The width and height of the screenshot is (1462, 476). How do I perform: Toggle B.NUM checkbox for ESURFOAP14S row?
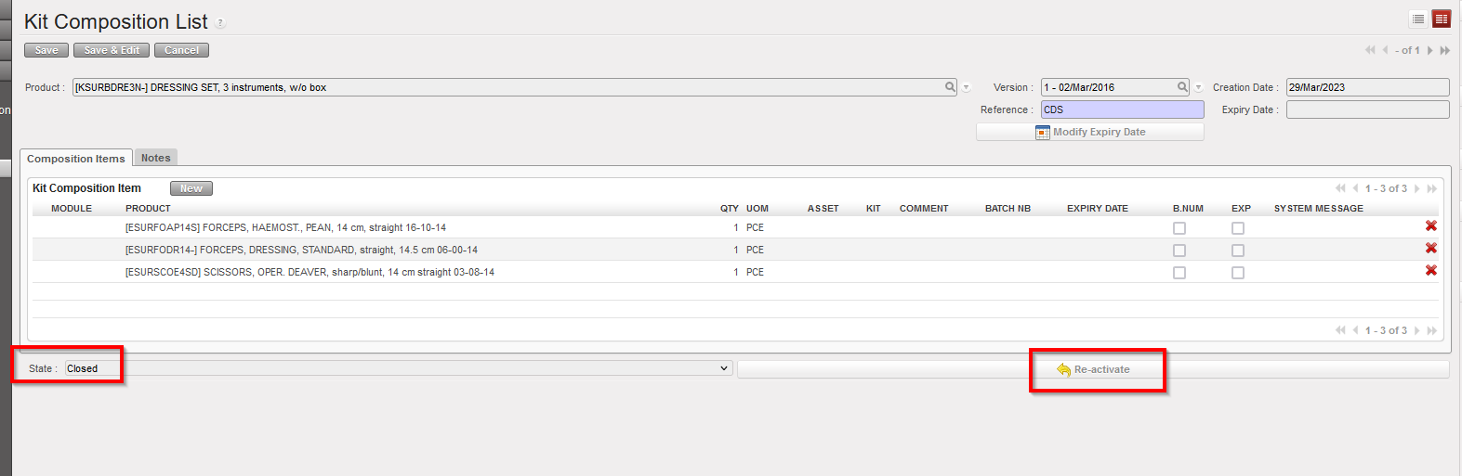point(1179,228)
